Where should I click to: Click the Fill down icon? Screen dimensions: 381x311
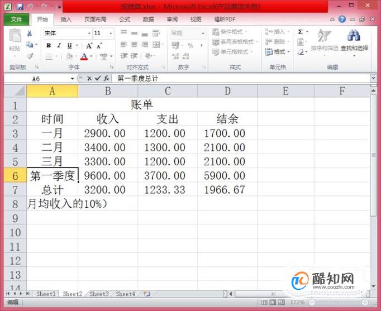301,42
